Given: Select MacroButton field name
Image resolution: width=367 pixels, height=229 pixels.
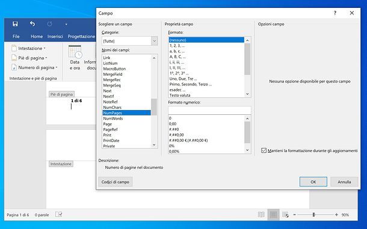Looking at the screenshot, I should [x=126, y=69].
